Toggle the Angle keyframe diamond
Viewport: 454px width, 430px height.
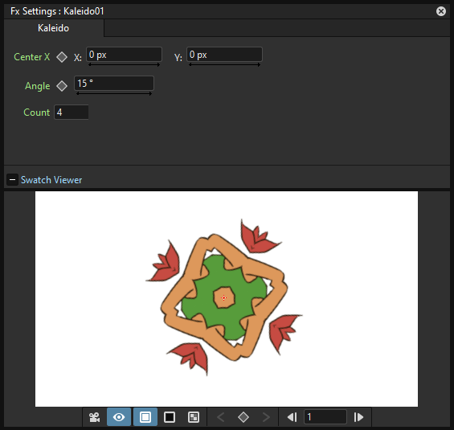point(62,86)
